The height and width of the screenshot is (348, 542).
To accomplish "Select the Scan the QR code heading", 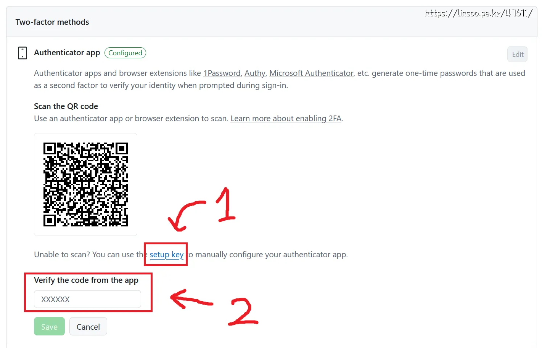I will coord(66,106).
